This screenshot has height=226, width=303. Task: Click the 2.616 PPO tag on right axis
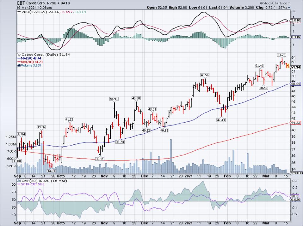point(296,20)
